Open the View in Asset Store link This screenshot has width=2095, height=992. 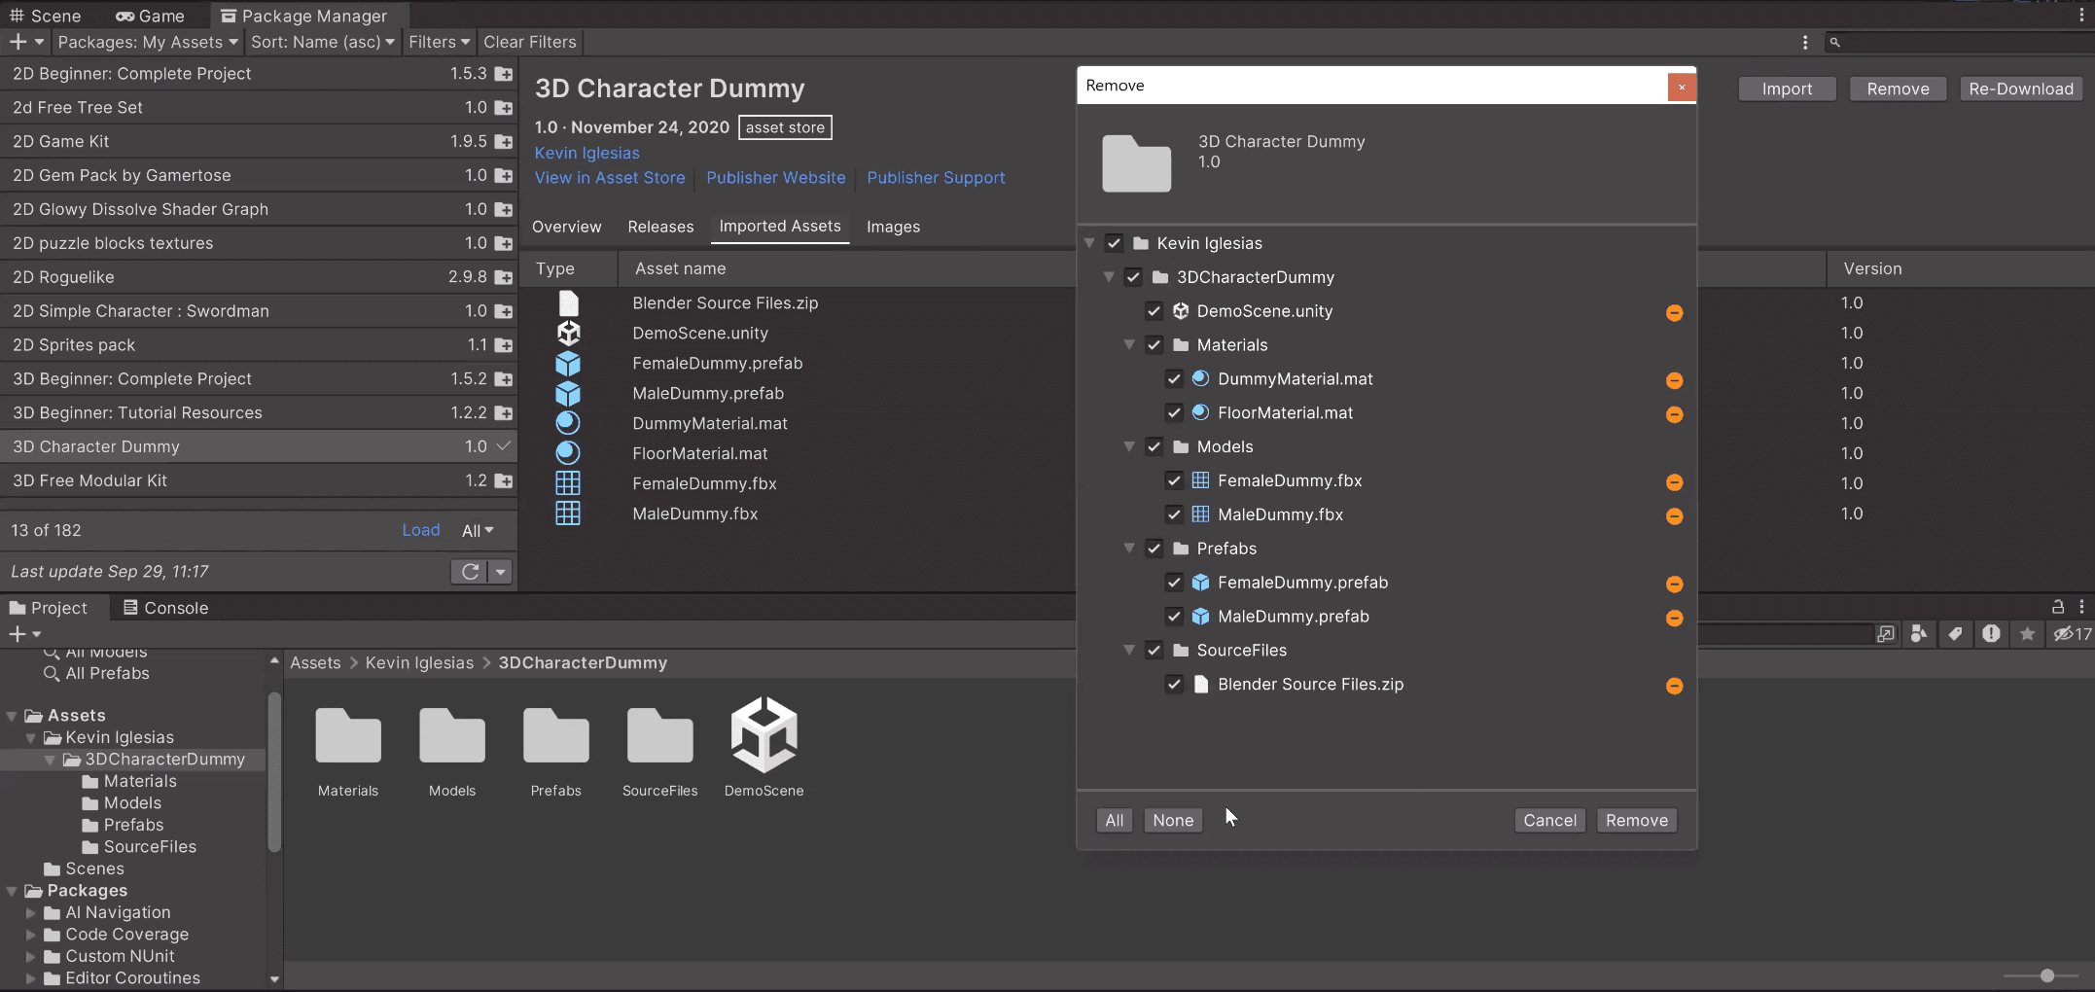(610, 178)
